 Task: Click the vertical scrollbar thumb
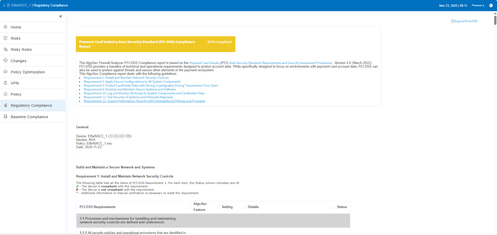(x=495, y=20)
